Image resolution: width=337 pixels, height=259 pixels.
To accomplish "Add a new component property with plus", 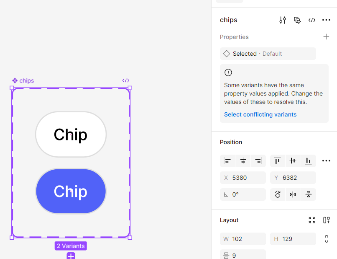I will tap(326, 37).
